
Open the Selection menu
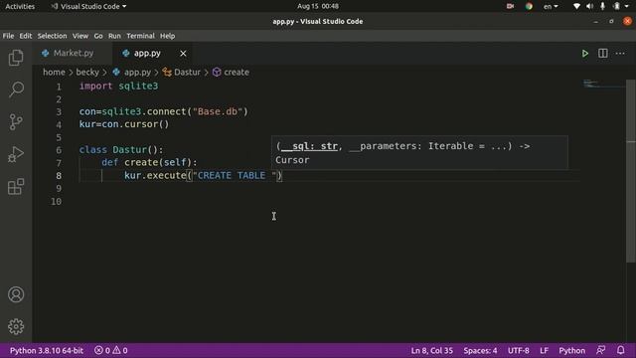(x=52, y=36)
